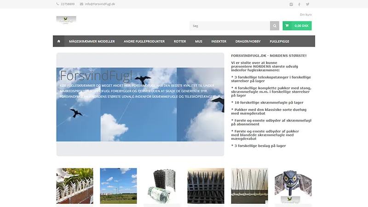Select the Mus menu item

point(199,41)
